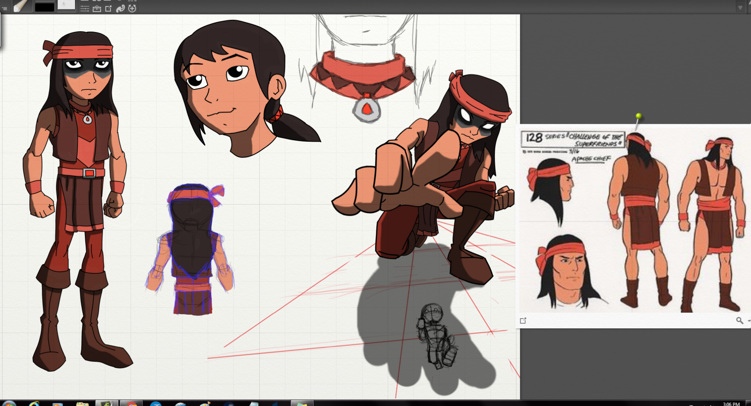Click the green pin on the reference image

[x=638, y=116]
